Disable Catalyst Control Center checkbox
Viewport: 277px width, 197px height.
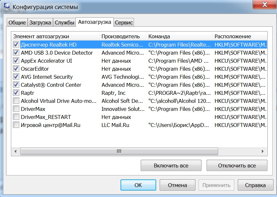16,85
